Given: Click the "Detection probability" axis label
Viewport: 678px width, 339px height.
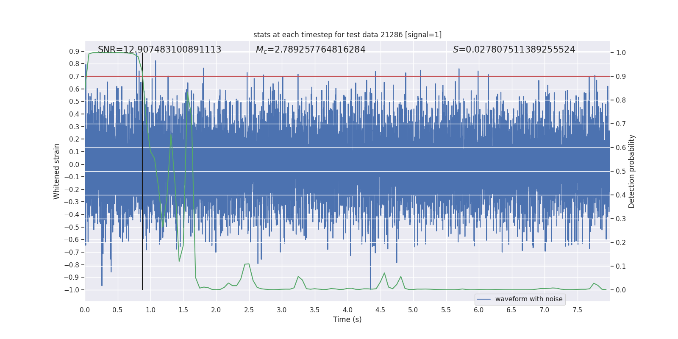Looking at the screenshot, I should 632,171.
